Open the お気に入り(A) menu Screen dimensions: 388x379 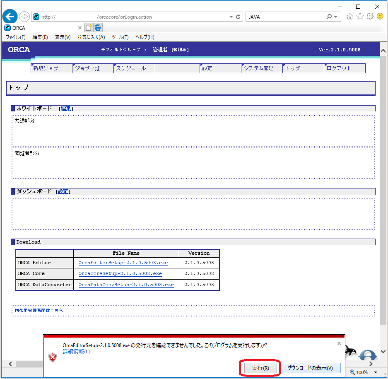(92, 37)
